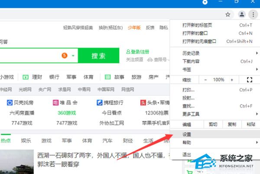Click the green icon before 理财
This screenshot has width=260, height=174.
tap(26, 77)
